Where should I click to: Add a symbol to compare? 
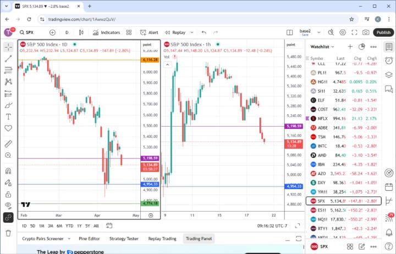52,32
